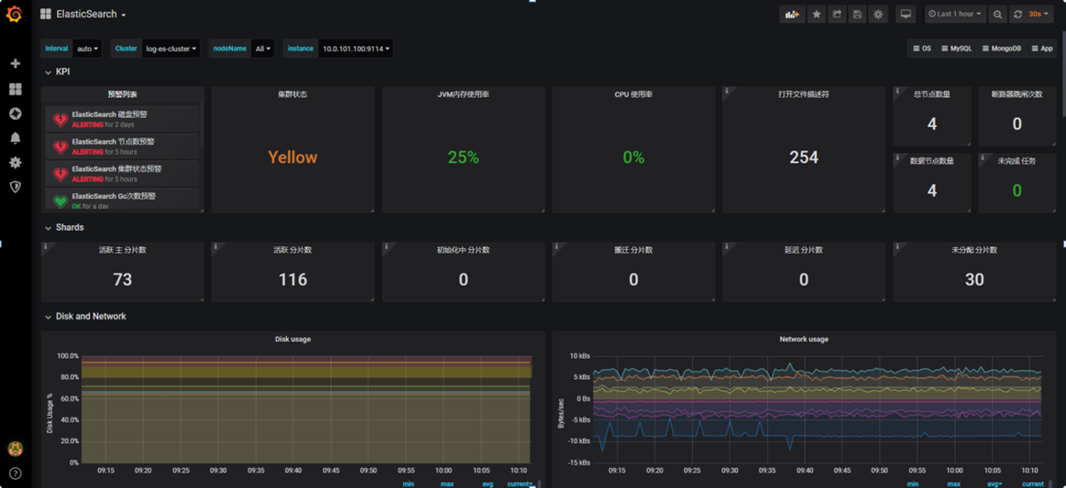Collapse the Disk and Network row
The height and width of the screenshot is (488, 1066).
[x=85, y=316]
